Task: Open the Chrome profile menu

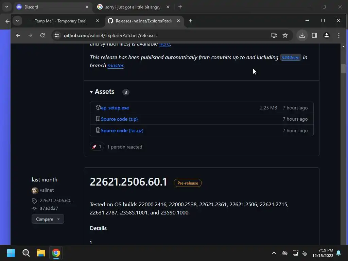Action: pos(327,35)
